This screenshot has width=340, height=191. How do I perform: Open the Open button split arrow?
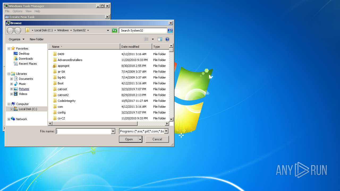click(140, 139)
